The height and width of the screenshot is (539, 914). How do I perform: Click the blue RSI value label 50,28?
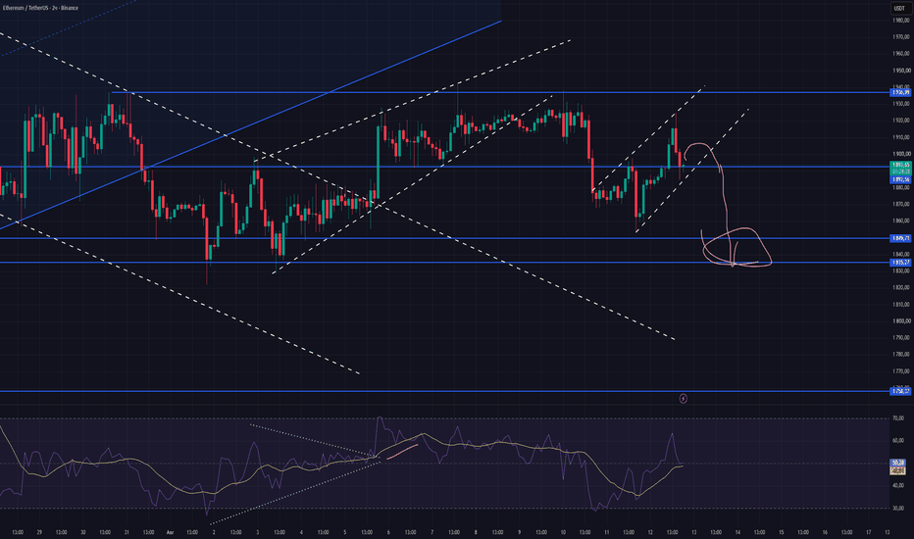click(897, 463)
